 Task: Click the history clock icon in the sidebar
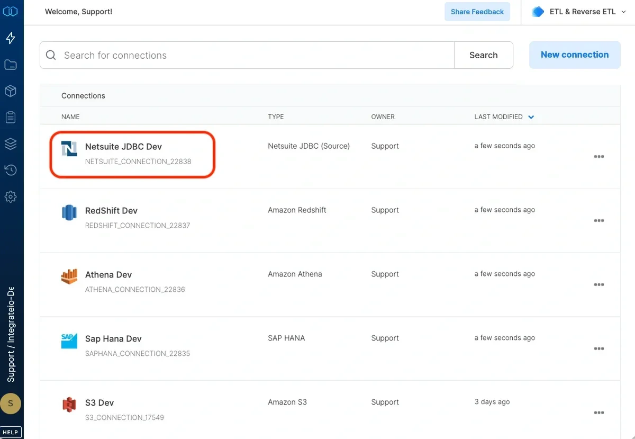coord(11,169)
